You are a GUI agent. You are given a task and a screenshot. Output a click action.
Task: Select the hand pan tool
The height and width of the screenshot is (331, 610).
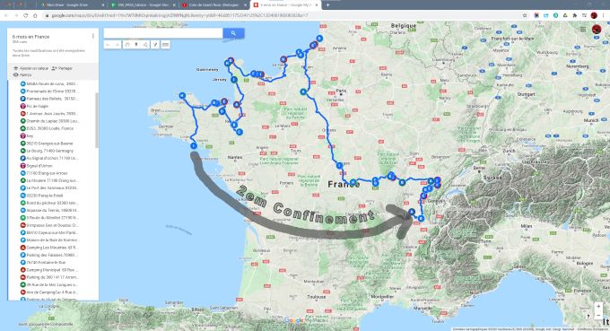tap(127, 45)
